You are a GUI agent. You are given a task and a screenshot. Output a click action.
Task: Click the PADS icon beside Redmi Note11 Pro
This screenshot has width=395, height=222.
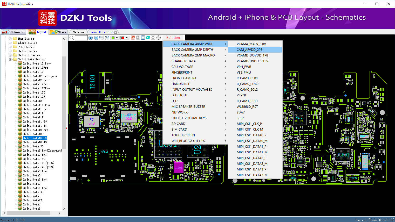[x=20, y=109]
